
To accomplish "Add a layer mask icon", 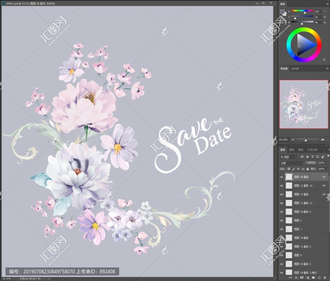I will pos(302,278).
